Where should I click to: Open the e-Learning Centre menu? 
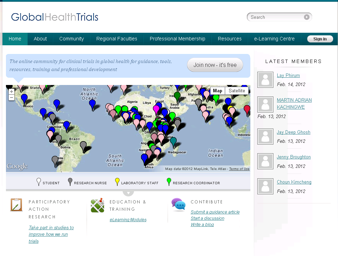pos(274,39)
